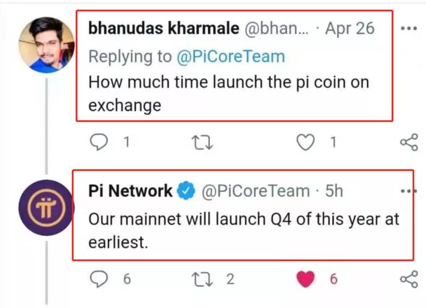
Task: Reply to Pi Network's mainnet tweet
Action: click(x=99, y=279)
